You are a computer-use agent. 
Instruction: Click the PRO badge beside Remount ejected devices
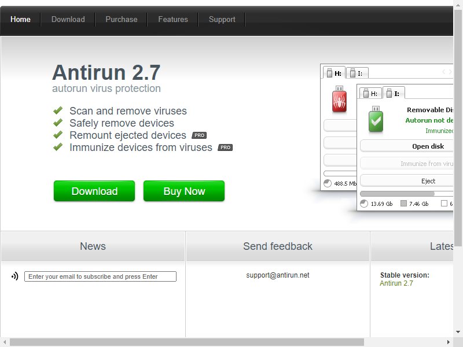coord(199,135)
